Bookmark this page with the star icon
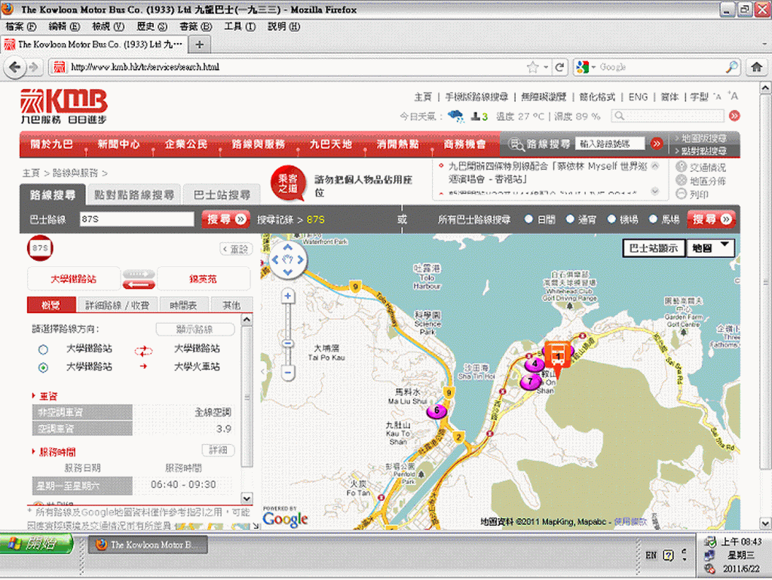This screenshot has width=772, height=580. 532,67
